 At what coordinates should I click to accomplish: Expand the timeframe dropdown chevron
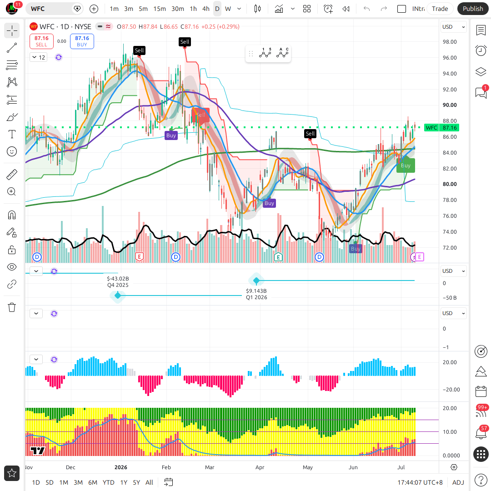click(239, 9)
